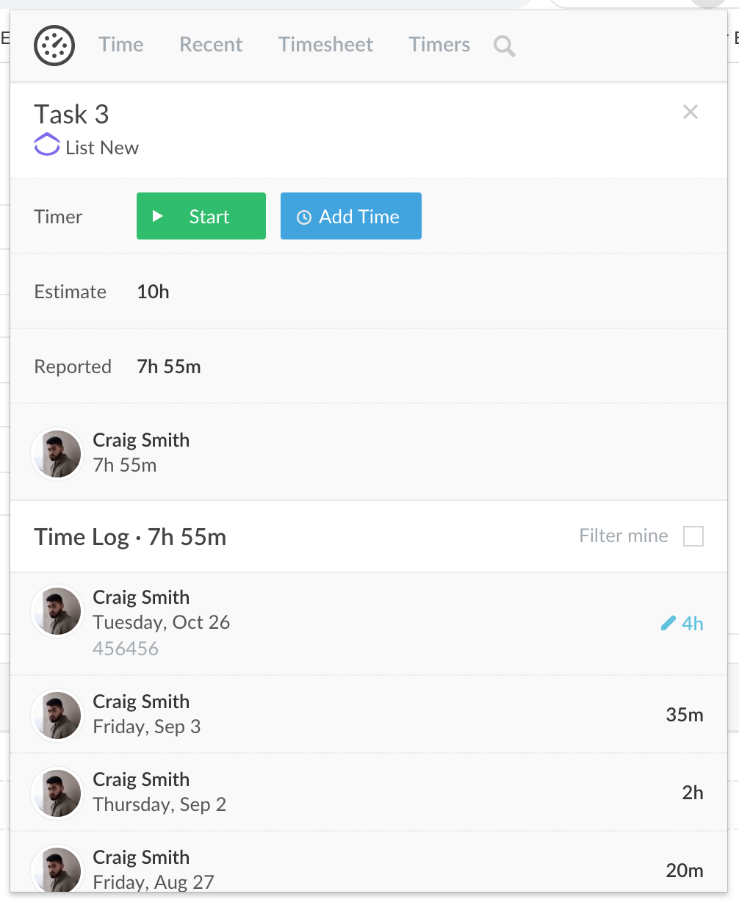Enable the Filter mine checkbox
The image size is (739, 905).
[693, 536]
